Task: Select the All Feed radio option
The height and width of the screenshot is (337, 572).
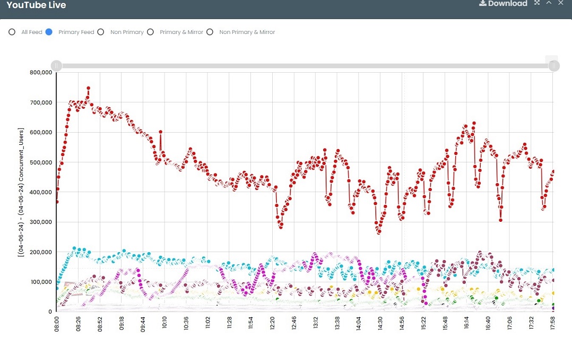Action: pos(12,32)
